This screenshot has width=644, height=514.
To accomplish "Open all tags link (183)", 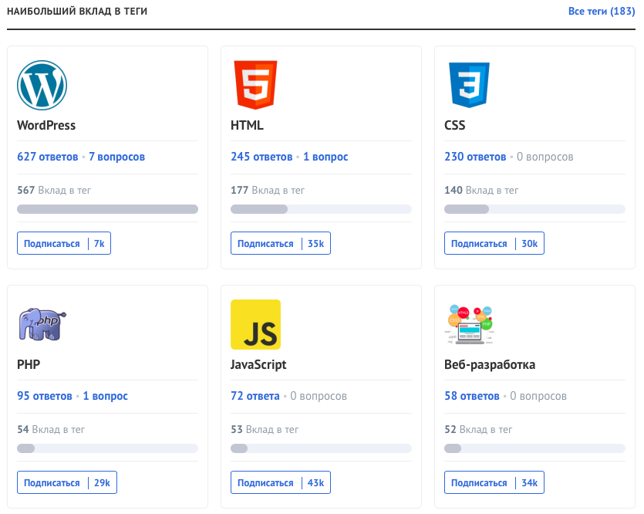I will [x=602, y=12].
